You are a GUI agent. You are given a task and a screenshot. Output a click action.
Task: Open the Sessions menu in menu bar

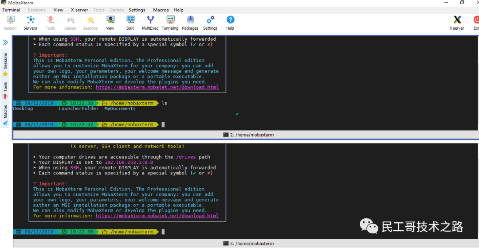(37, 10)
